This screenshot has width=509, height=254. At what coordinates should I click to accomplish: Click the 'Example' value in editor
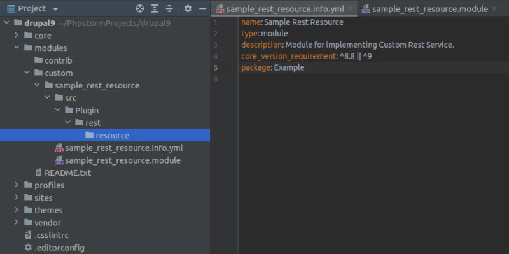[289, 67]
